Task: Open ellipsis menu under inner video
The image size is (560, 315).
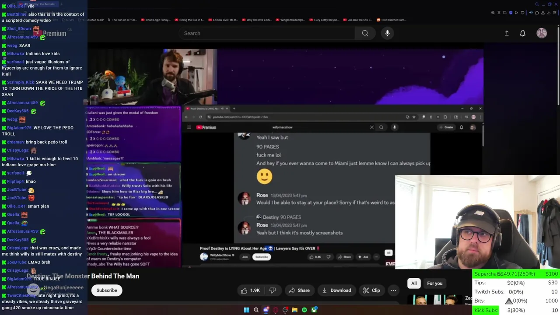Action: 376,257
